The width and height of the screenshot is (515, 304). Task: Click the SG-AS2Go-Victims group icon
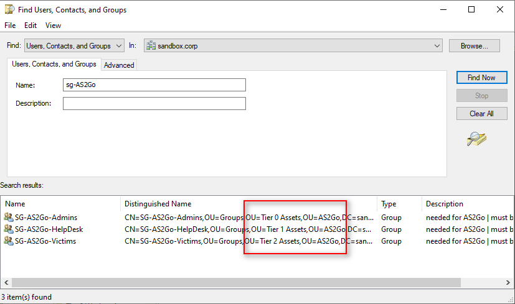(x=9, y=241)
